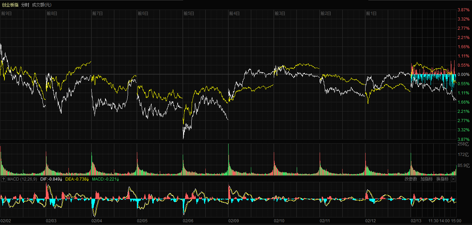
Task: Click the MACD (12,26,9) indicator title
Action: (x=22, y=179)
